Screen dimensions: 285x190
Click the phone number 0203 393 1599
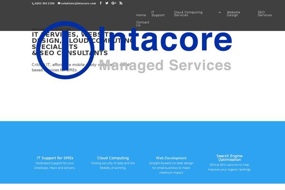tap(45, 3)
